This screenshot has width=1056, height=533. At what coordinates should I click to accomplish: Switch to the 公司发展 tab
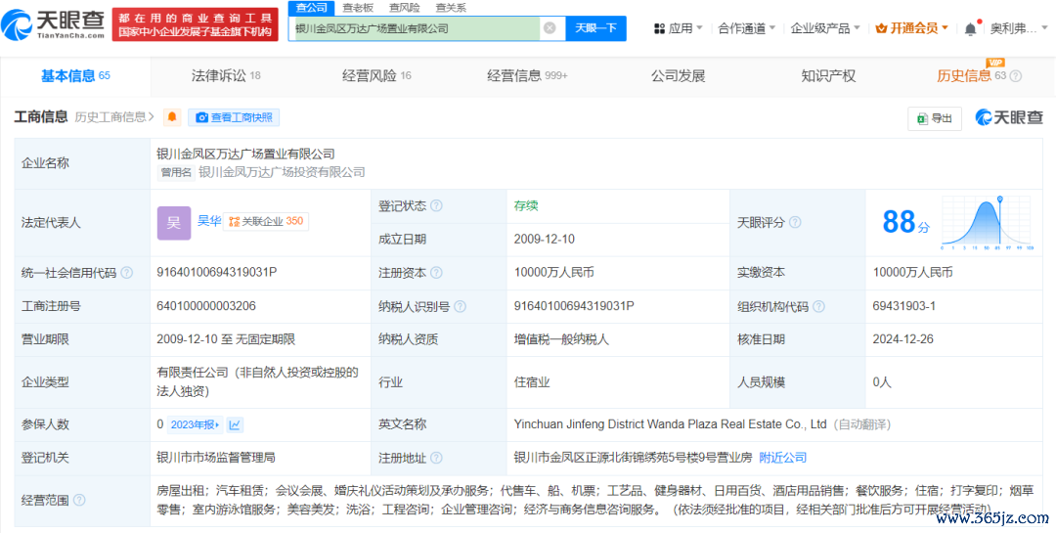(x=678, y=76)
